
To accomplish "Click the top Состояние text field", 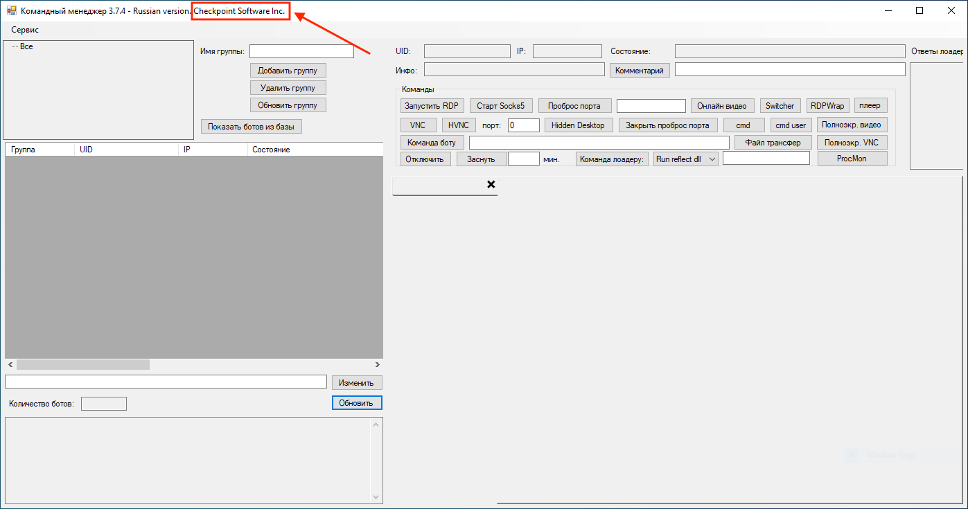I will coord(790,51).
